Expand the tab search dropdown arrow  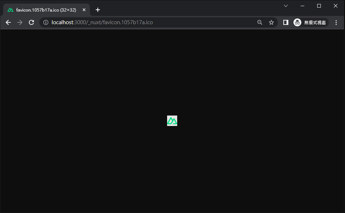coord(285,6)
